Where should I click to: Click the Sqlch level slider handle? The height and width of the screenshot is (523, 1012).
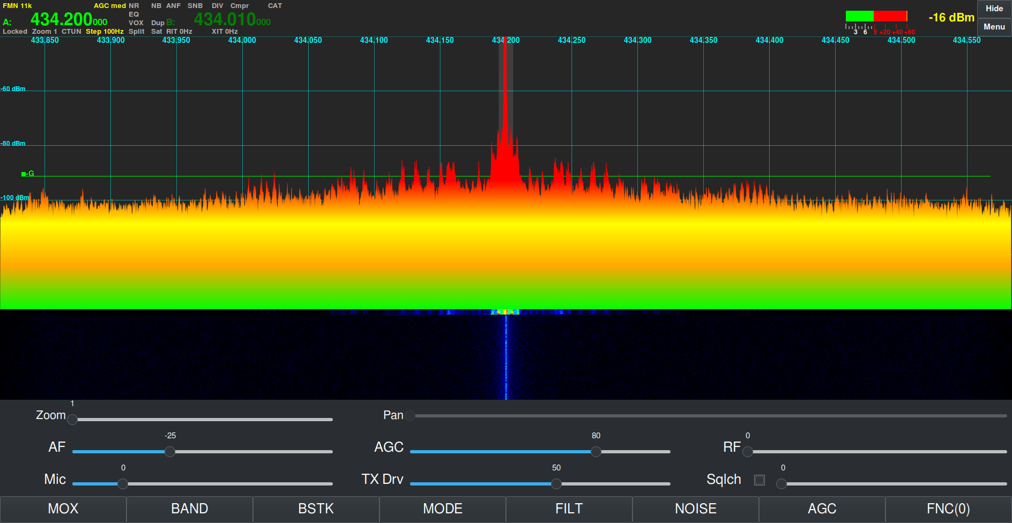click(x=782, y=484)
